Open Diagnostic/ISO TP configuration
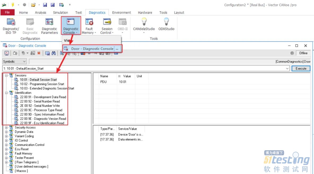 [11, 26]
